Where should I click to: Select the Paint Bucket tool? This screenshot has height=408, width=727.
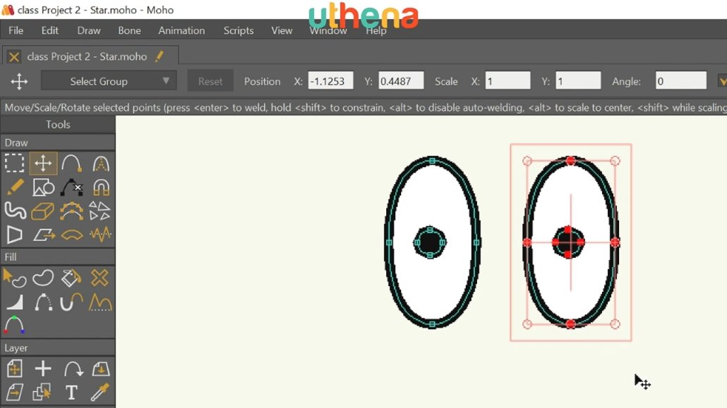(71, 278)
